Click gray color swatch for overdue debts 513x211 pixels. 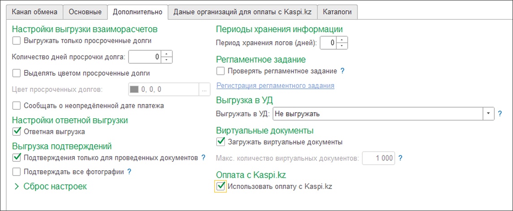[134, 90]
